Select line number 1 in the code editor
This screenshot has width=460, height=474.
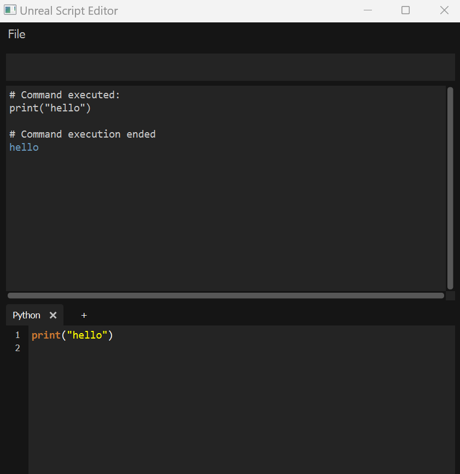coord(17,335)
